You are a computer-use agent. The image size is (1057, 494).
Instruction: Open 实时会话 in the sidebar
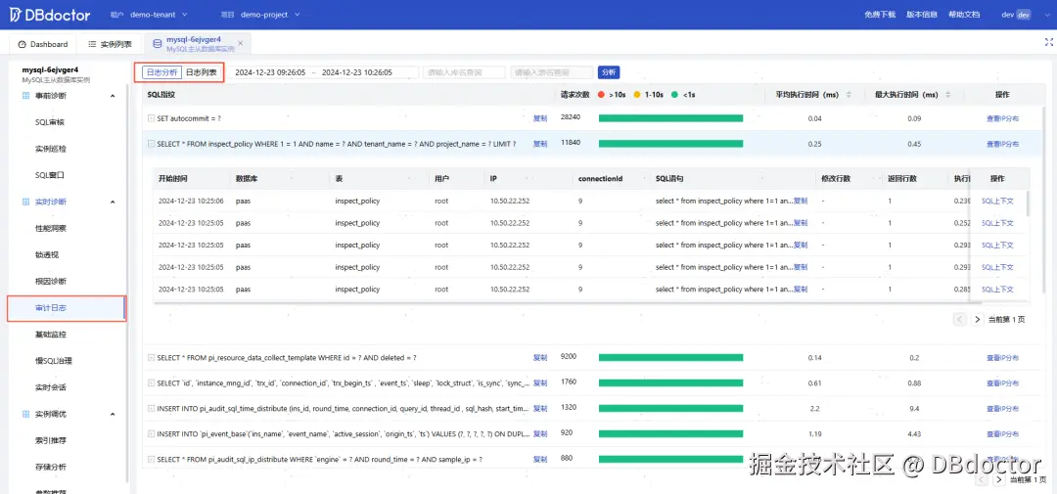[x=51, y=387]
